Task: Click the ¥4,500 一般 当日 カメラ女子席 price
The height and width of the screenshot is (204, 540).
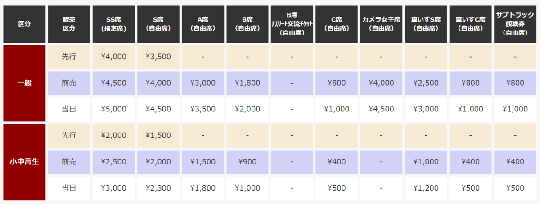Action: tap(381, 109)
